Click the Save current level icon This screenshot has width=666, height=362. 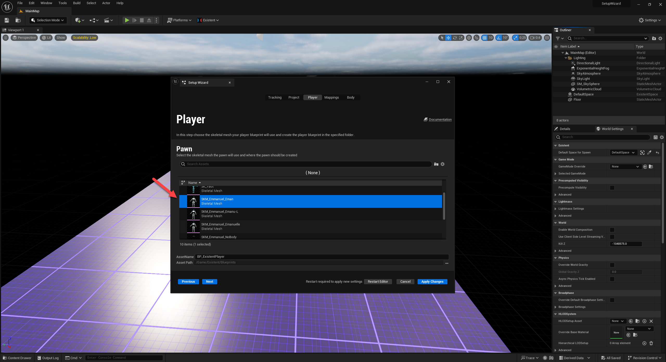point(7,20)
